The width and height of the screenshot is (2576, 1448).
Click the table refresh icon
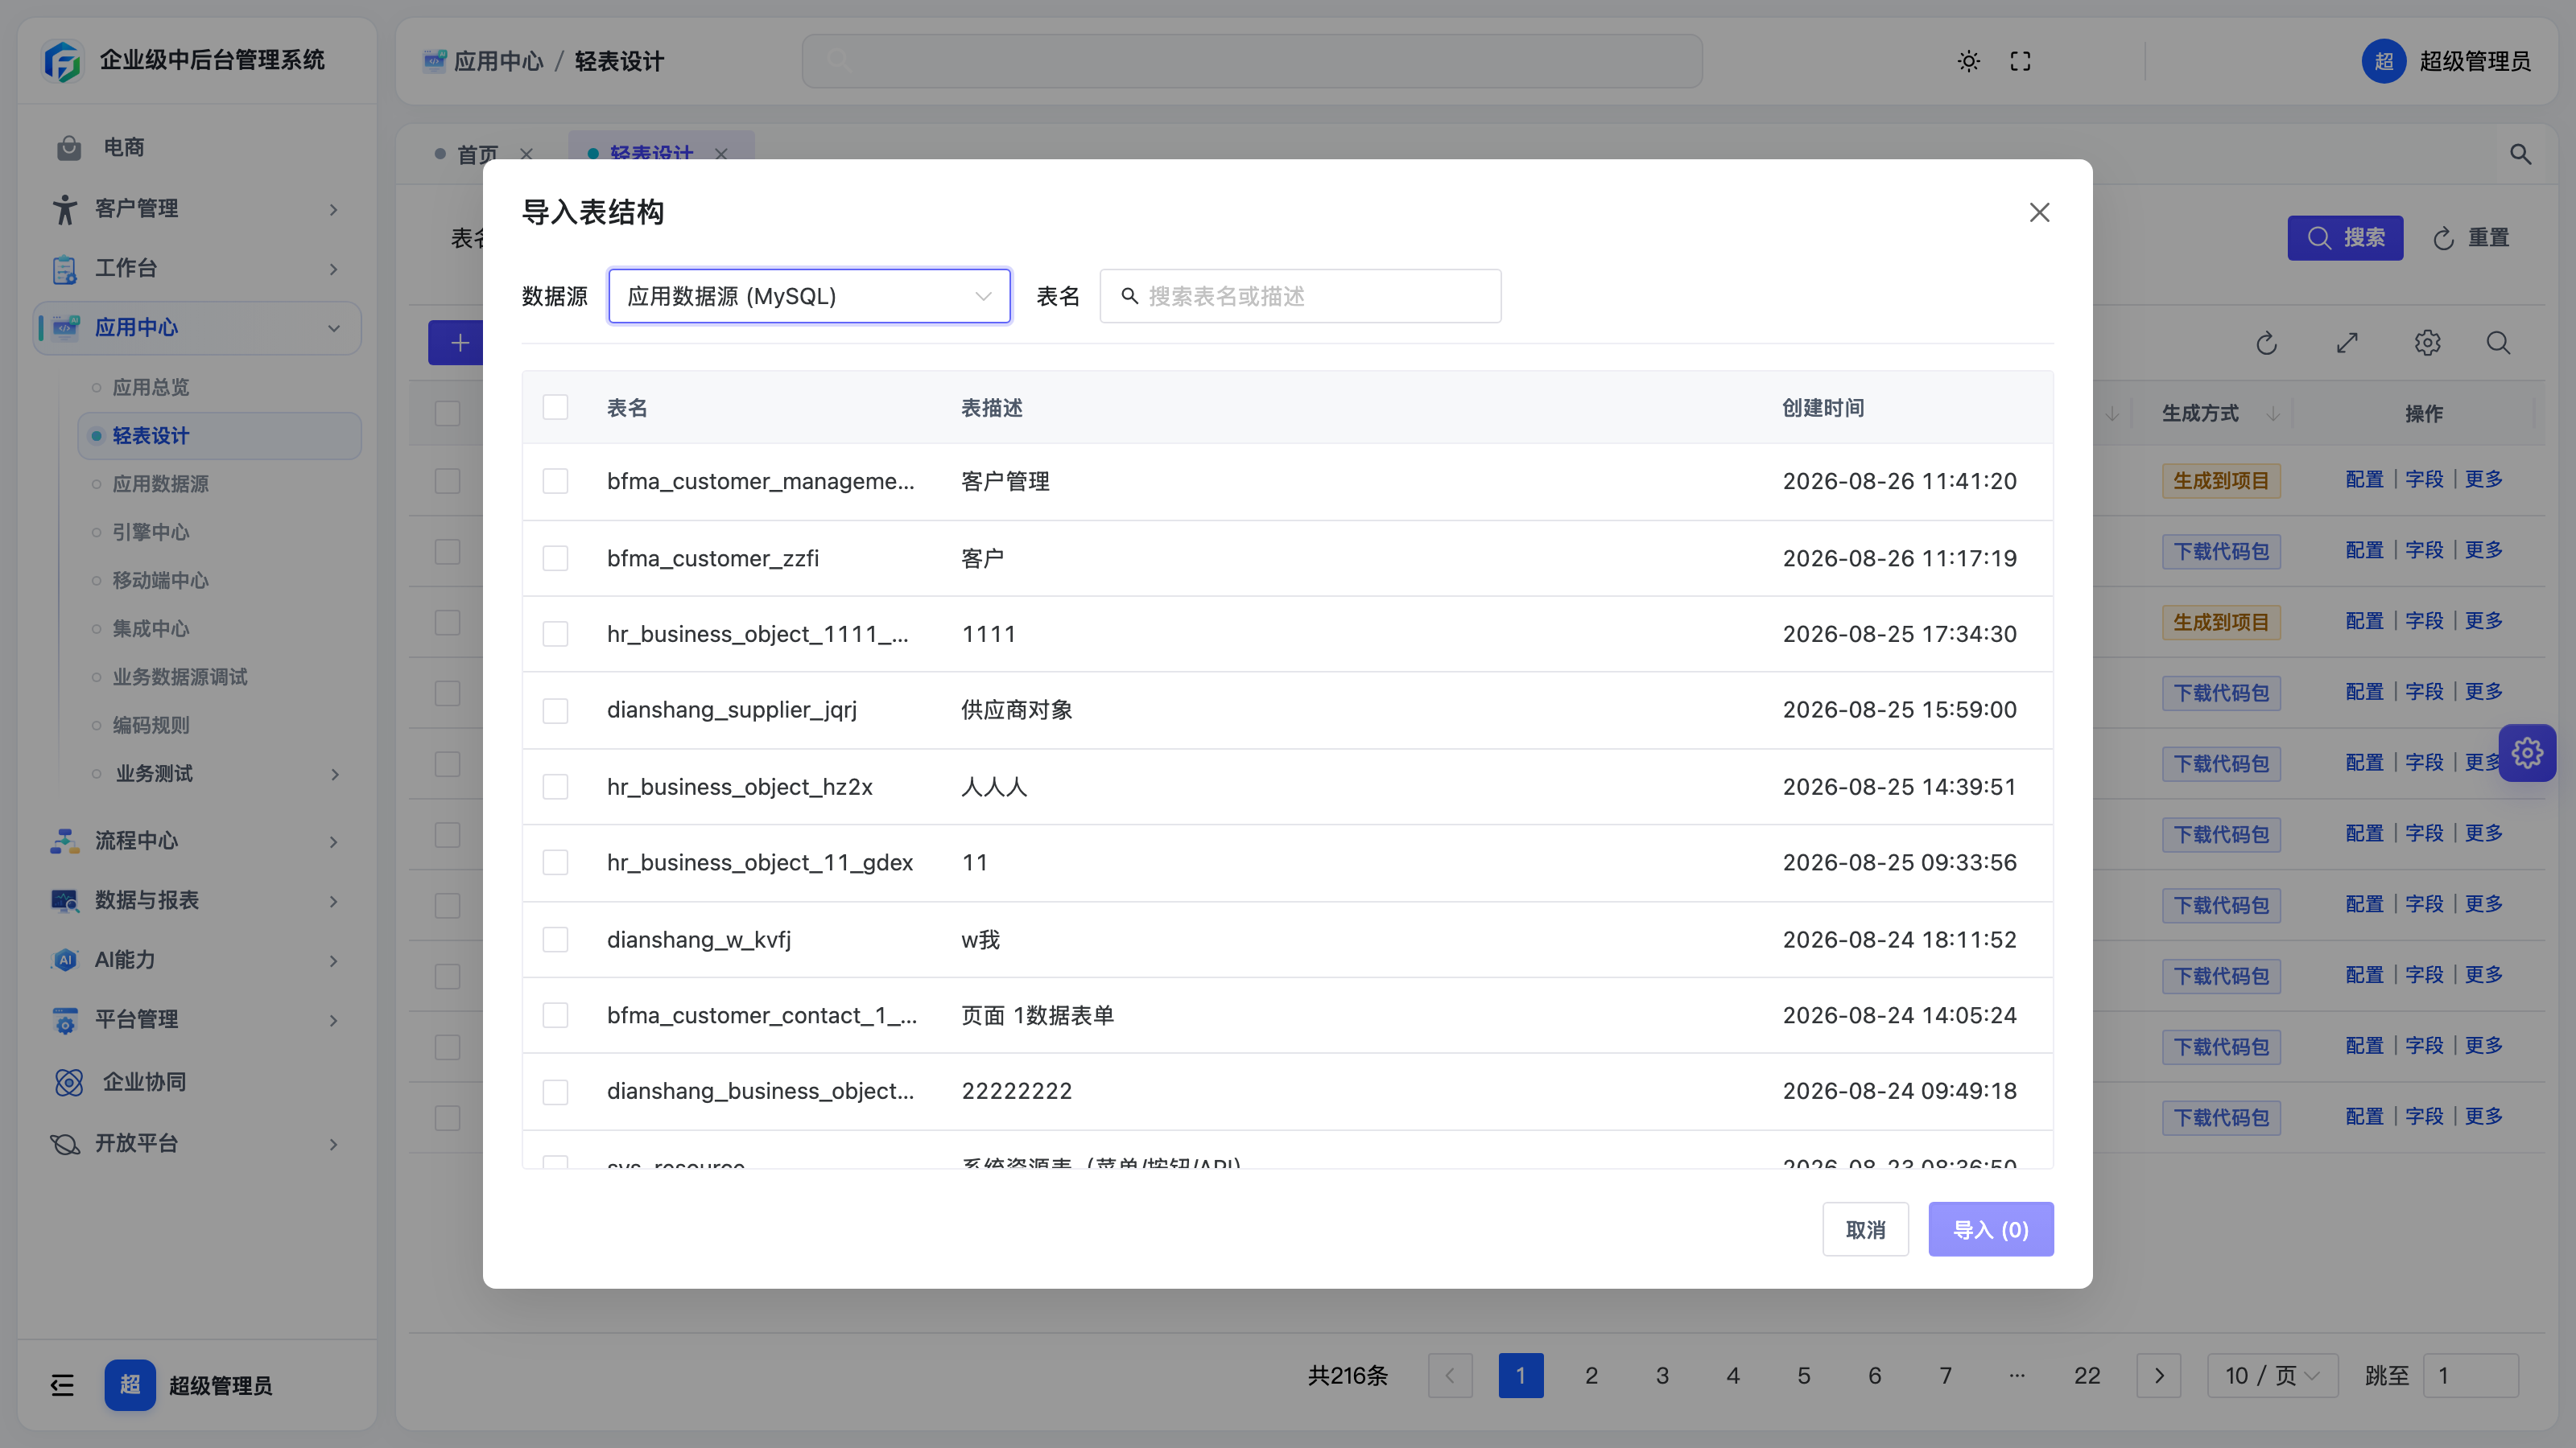point(2267,343)
